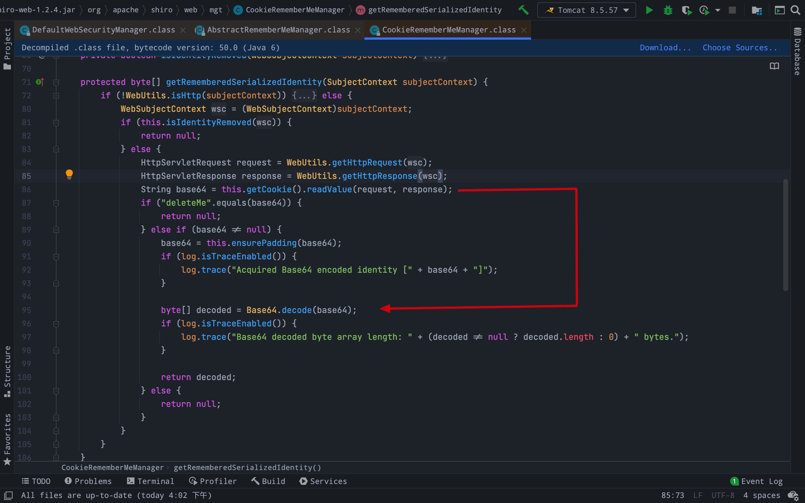Image resolution: width=805 pixels, height=503 pixels.
Task: Switch to DefaultWebSecurityManager.class tab
Action: click(103, 30)
